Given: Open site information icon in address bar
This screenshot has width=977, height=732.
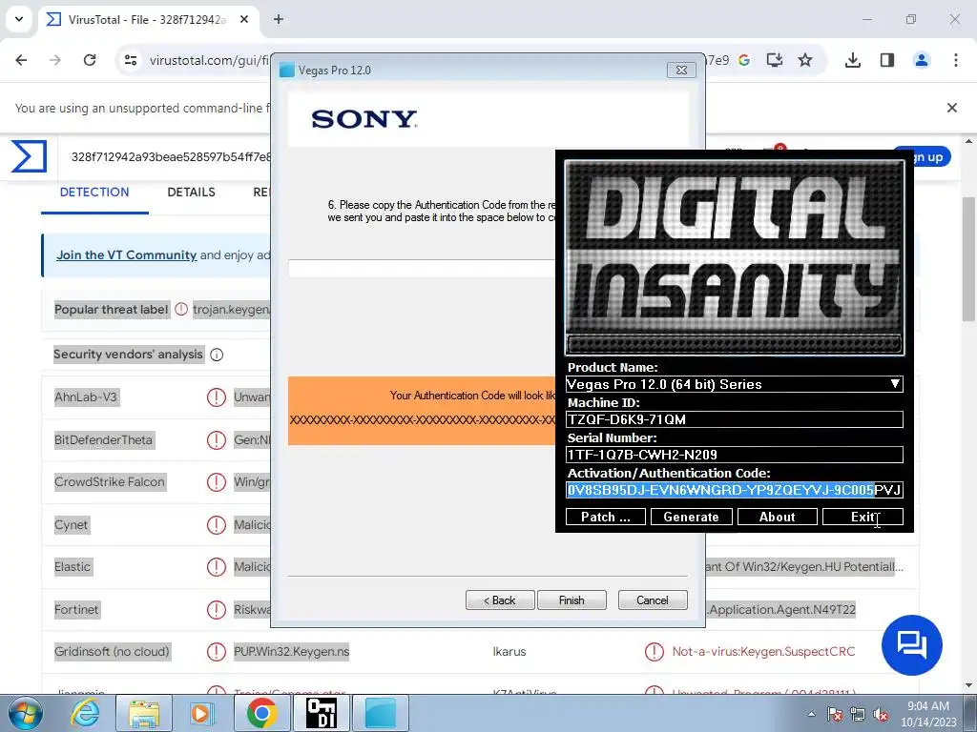Looking at the screenshot, I should [130, 60].
